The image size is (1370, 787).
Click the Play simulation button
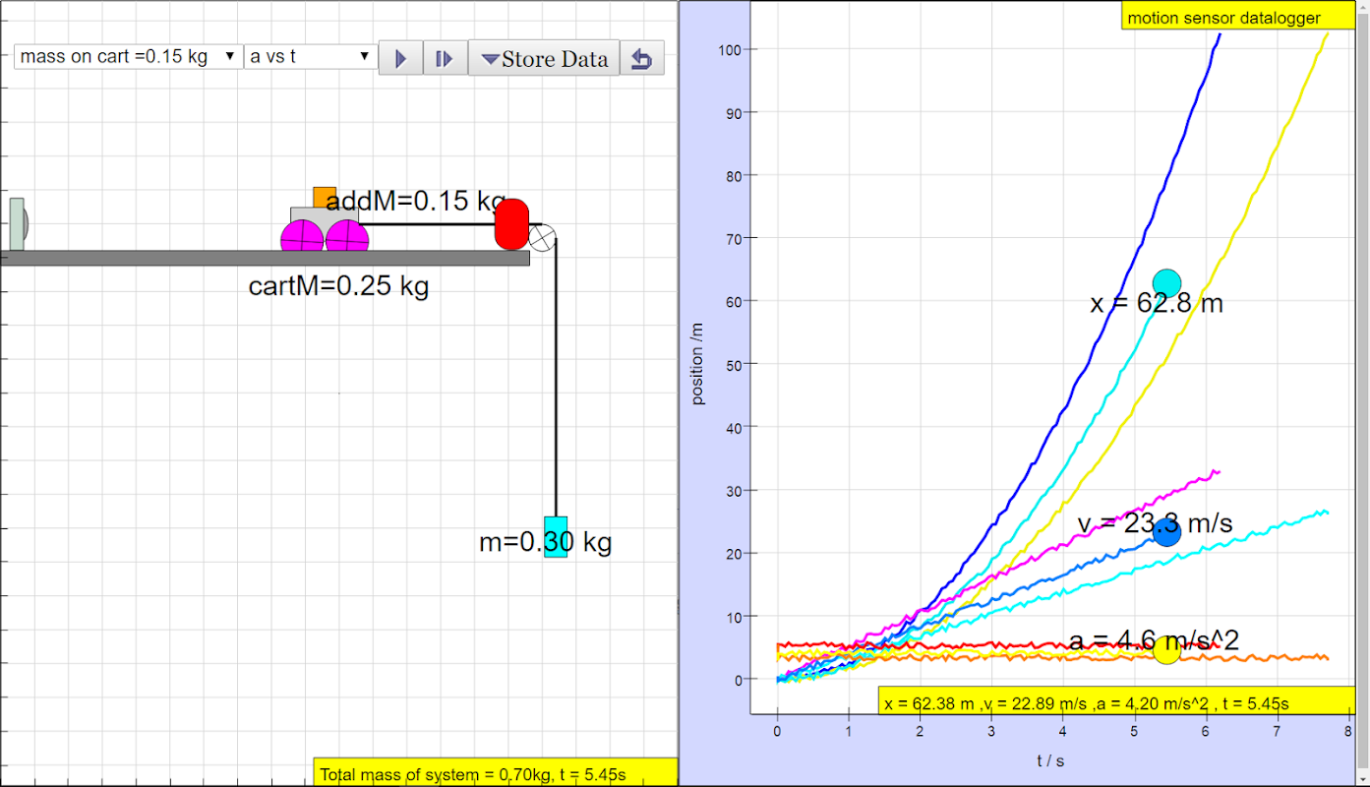[x=400, y=58]
